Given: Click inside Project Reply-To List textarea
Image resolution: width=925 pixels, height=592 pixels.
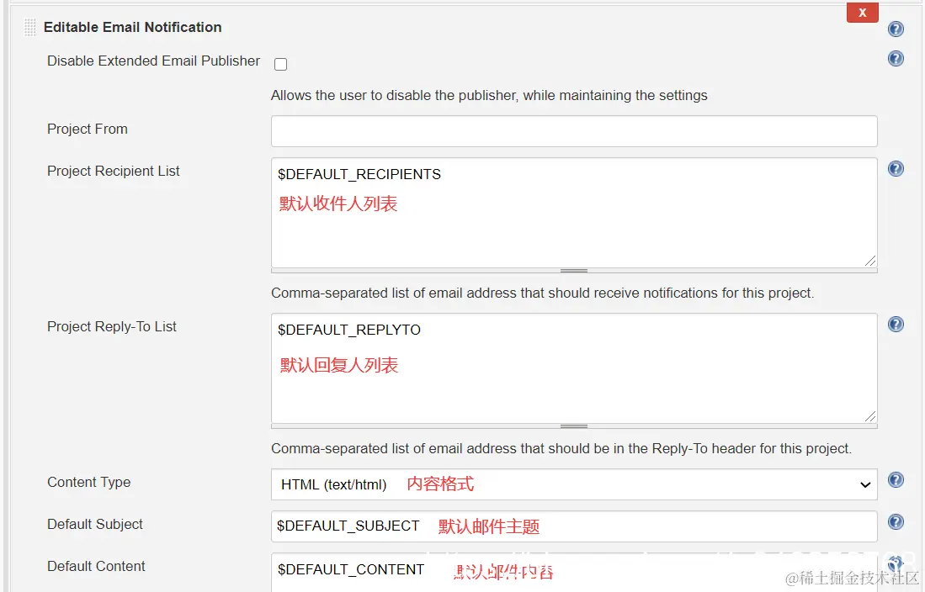Looking at the screenshot, I should pyautogui.click(x=574, y=368).
